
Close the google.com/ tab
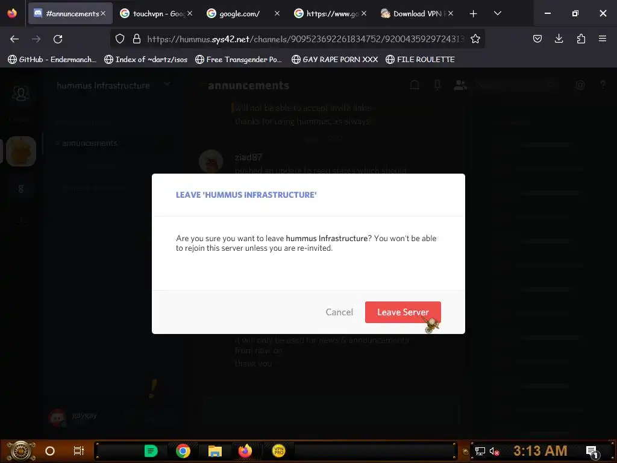277,13
